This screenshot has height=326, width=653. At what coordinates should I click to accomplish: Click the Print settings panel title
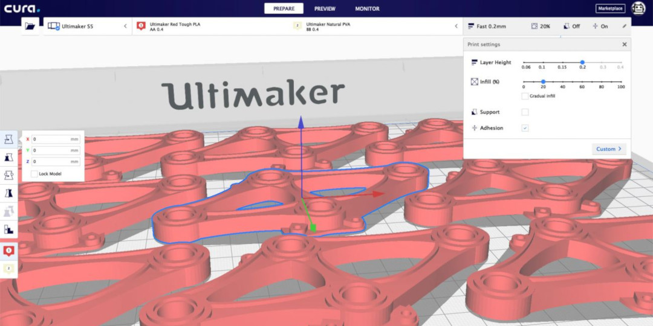484,45
